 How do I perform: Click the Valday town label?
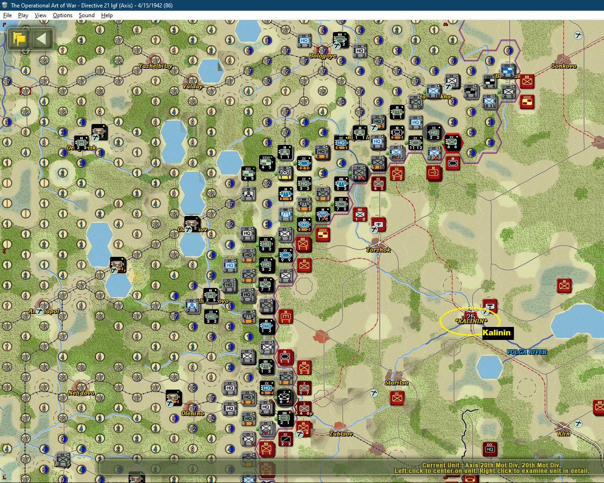coord(193,86)
